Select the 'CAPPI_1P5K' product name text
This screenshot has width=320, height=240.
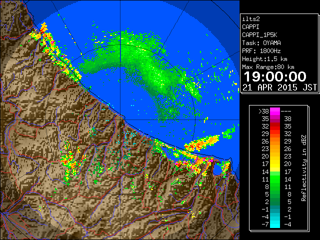tap(259, 35)
